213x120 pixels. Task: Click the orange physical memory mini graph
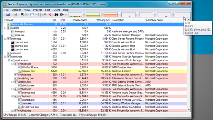click(x=111, y=15)
